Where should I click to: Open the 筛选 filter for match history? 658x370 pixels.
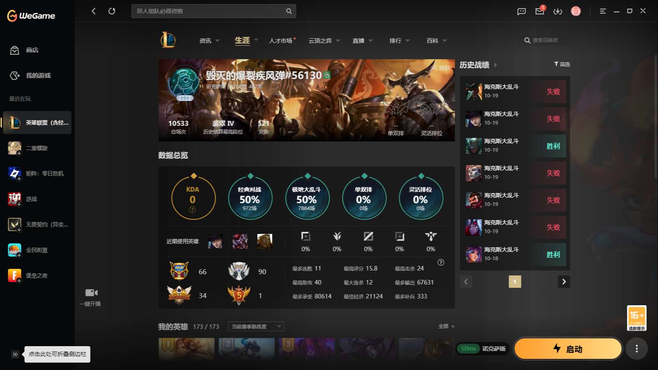click(562, 64)
